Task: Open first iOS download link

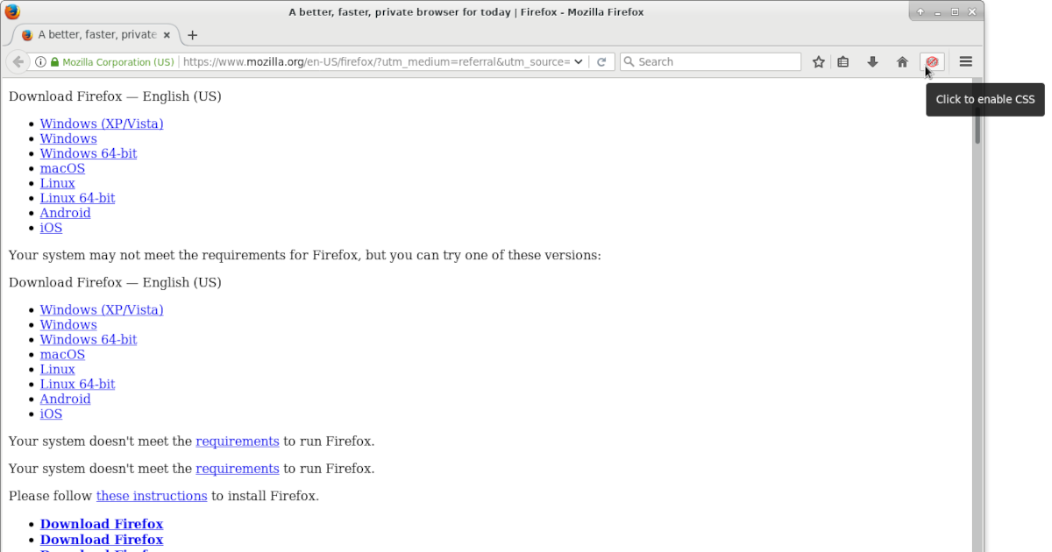Action: click(x=51, y=228)
